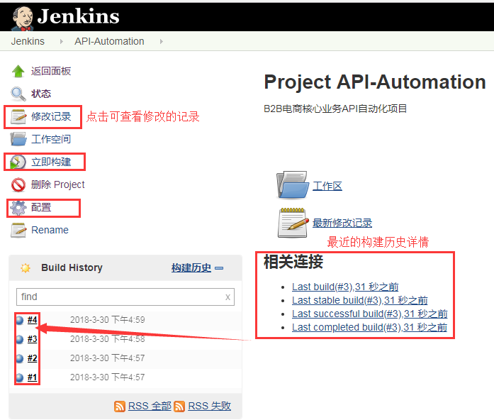Open the Jenkins breadcrumb dropdown arrow
This screenshot has width=494, height=420.
[x=62, y=41]
